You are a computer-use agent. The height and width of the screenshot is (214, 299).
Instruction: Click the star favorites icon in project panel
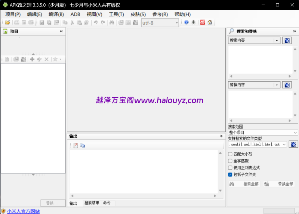pos(55,59)
